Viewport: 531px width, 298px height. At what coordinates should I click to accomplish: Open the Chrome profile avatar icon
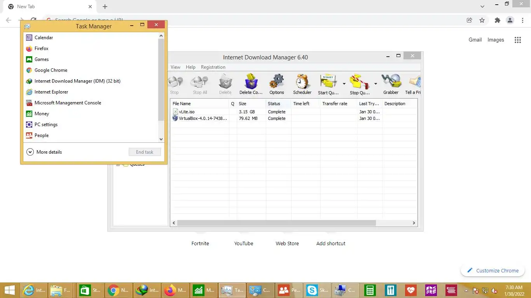click(x=510, y=20)
